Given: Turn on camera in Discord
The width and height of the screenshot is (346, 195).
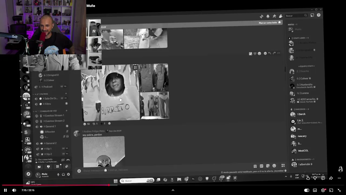Looking at the screenshot, I should pyautogui.click(x=39, y=167).
